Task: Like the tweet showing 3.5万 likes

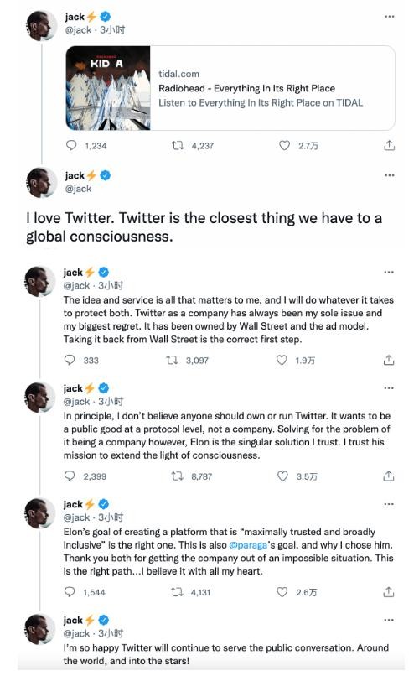Action: pos(282,476)
